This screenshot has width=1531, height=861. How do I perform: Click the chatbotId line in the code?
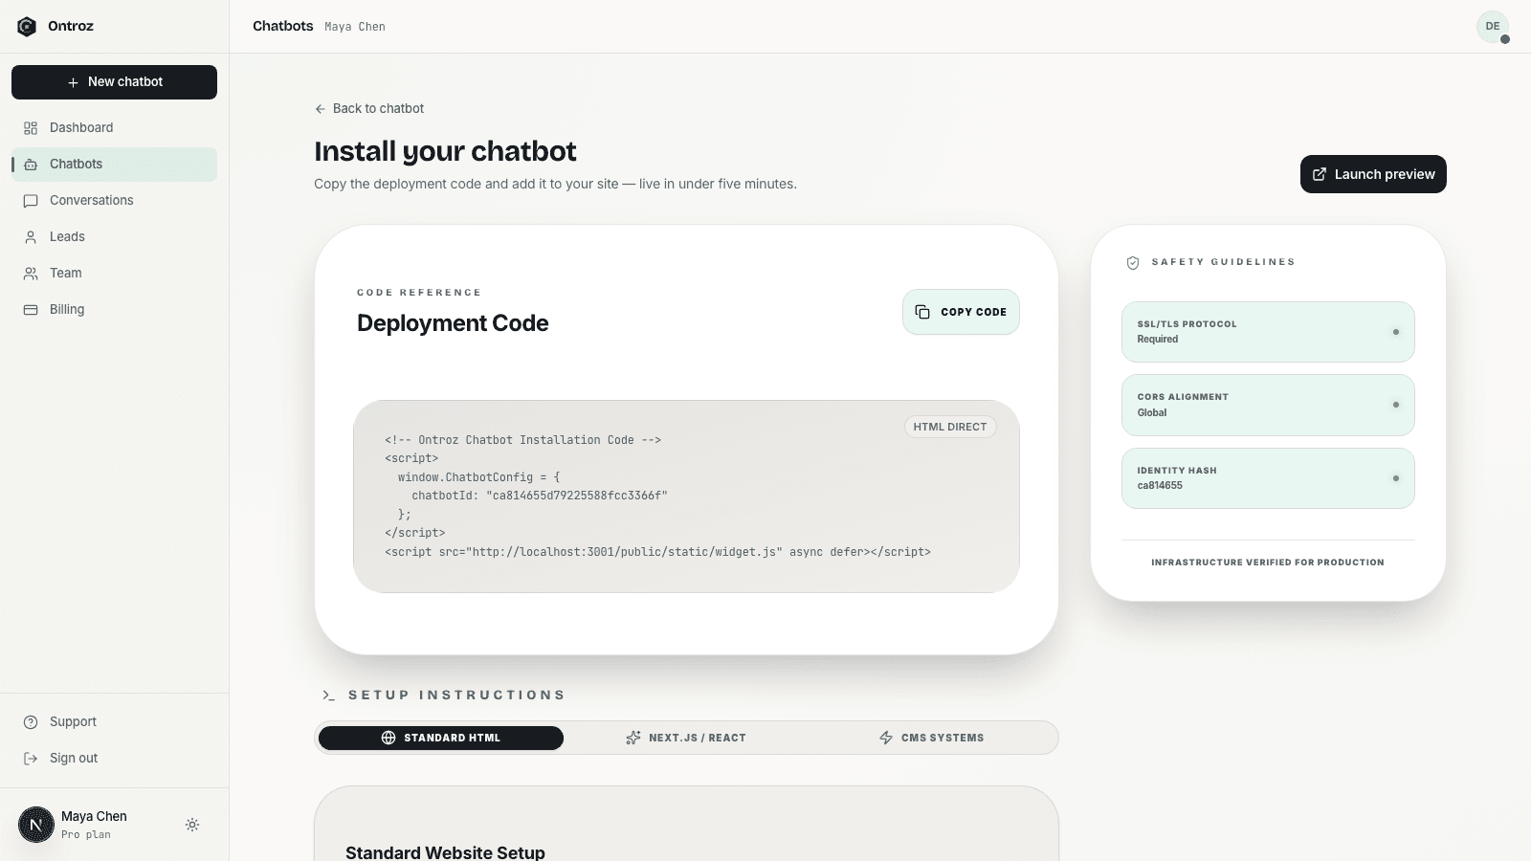(540, 496)
